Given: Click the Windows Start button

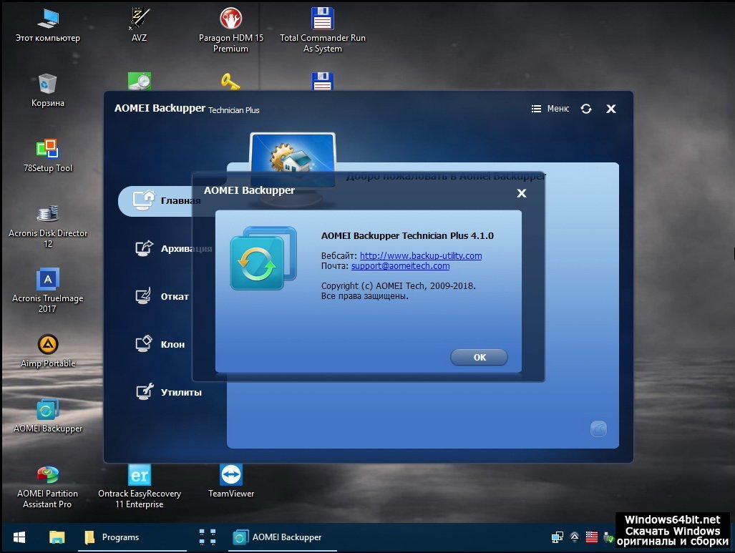Looking at the screenshot, I should (x=19, y=537).
